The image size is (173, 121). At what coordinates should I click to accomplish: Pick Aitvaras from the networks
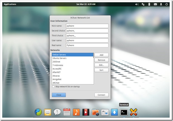(x=73, y=76)
